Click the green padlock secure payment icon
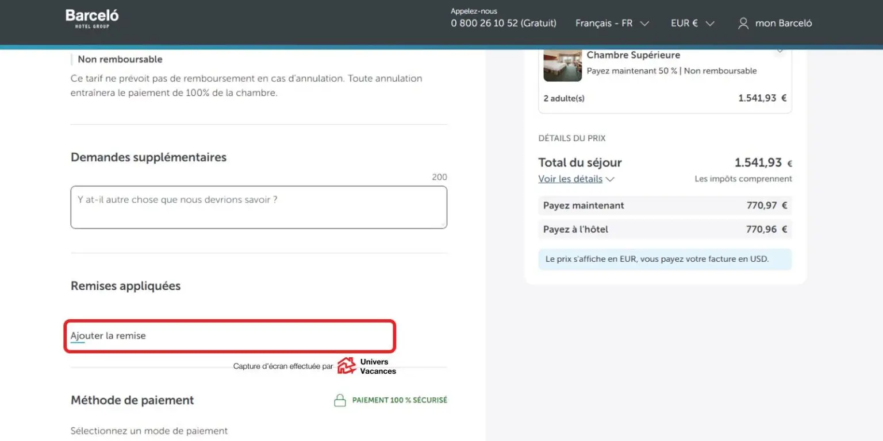Image resolution: width=883 pixels, height=441 pixels. click(x=340, y=400)
